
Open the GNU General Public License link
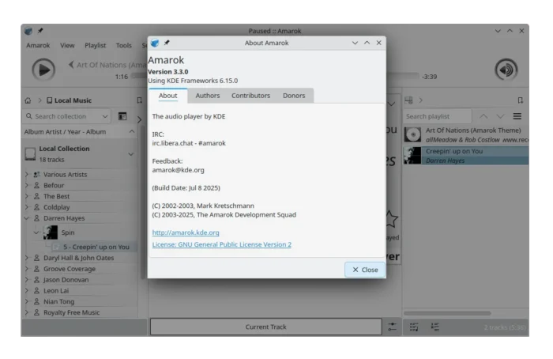[x=221, y=245]
